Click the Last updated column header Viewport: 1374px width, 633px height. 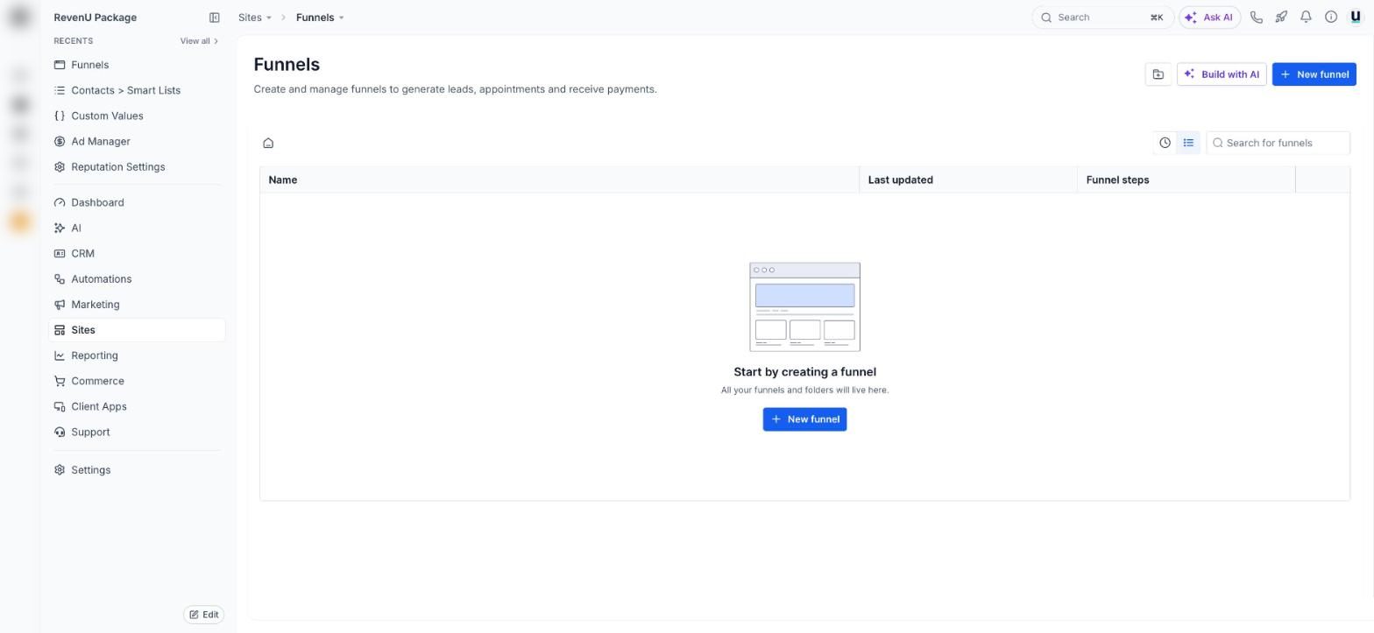(968, 179)
